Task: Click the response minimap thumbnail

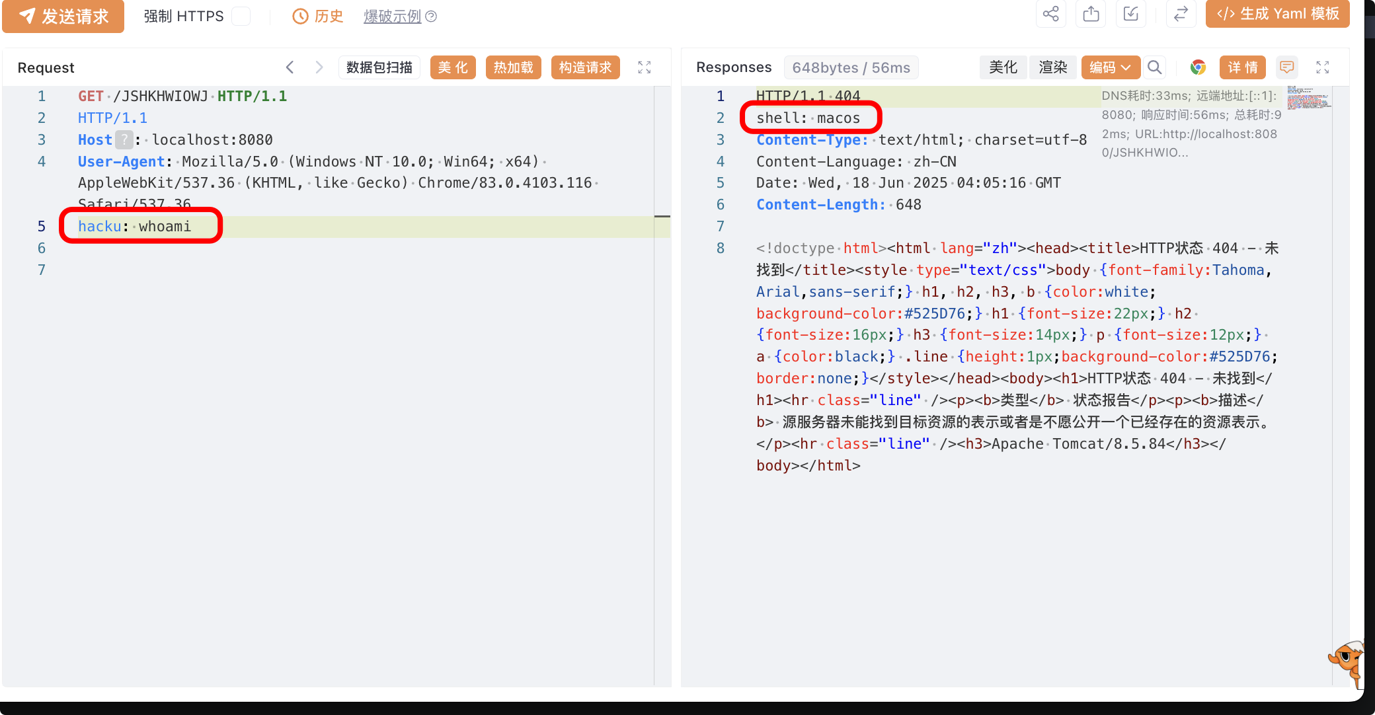Action: click(x=1309, y=98)
